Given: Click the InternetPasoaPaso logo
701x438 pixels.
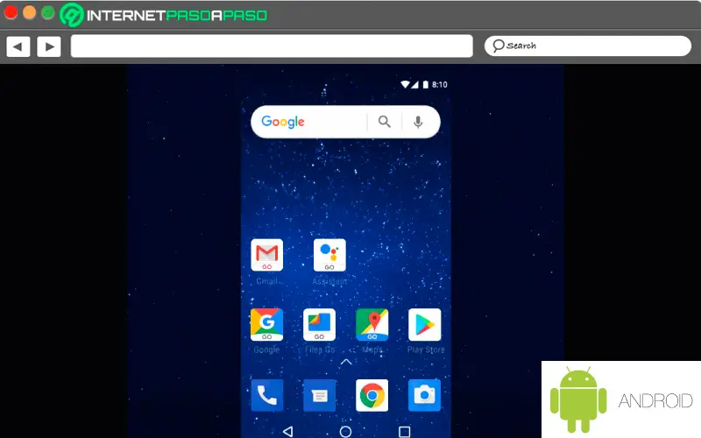Looking at the screenshot, I should tap(164, 15).
